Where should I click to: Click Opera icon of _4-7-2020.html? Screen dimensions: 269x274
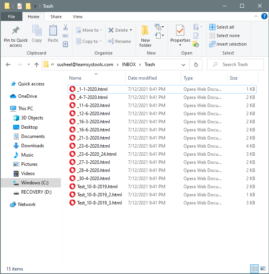click(72, 97)
